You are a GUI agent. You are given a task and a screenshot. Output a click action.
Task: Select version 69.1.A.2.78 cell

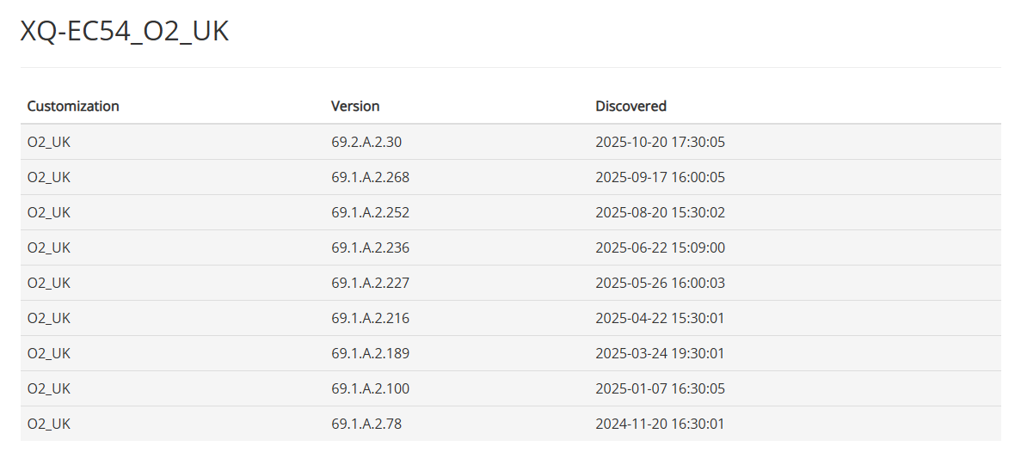click(366, 424)
